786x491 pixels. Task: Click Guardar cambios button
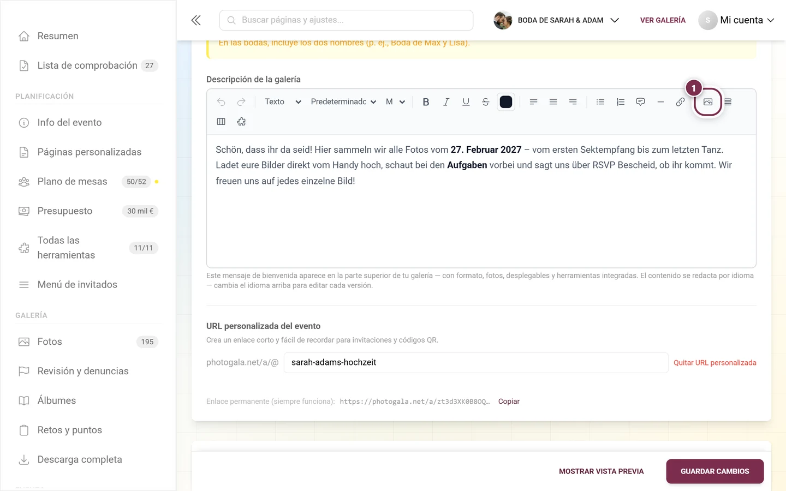tap(714, 471)
